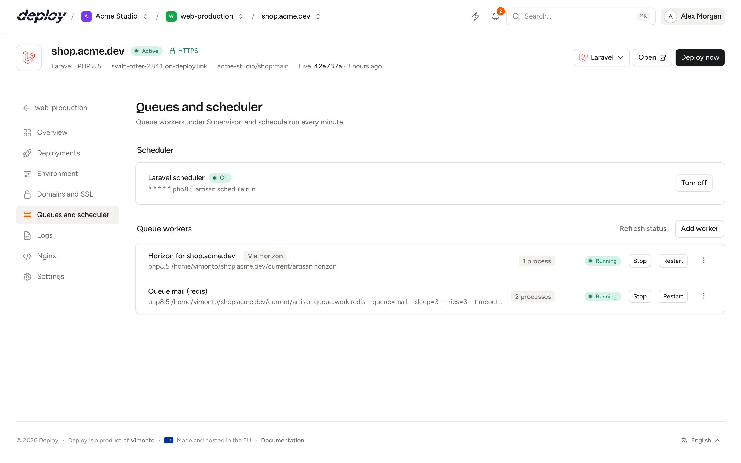This screenshot has width=741, height=463.
Task: Open more options for Horizon worker
Action: point(704,261)
